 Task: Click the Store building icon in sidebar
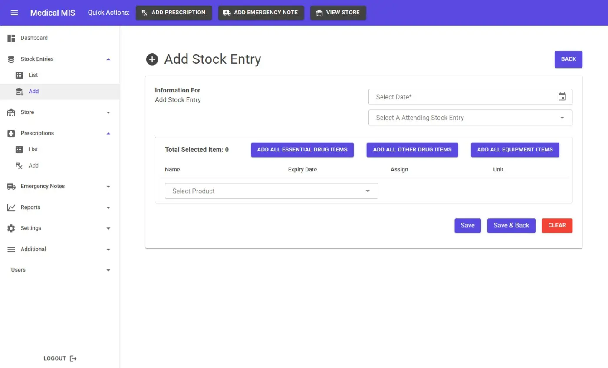coord(11,112)
